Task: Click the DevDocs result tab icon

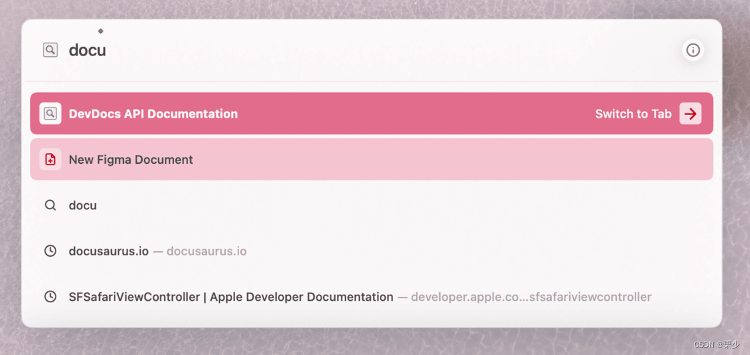Action: coord(50,113)
